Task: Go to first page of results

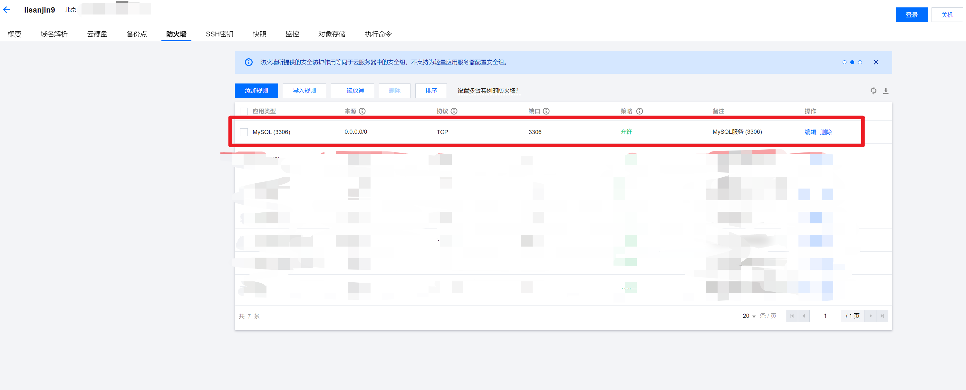Action: click(x=792, y=316)
